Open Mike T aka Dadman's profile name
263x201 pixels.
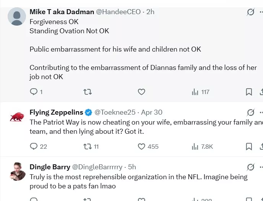pyautogui.click(x=62, y=12)
